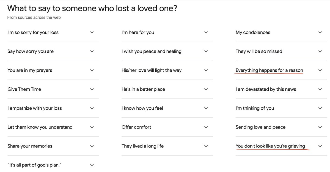Expand "I'm so sorry for your loss" chevron
The width and height of the screenshot is (330, 172).
[x=92, y=33]
